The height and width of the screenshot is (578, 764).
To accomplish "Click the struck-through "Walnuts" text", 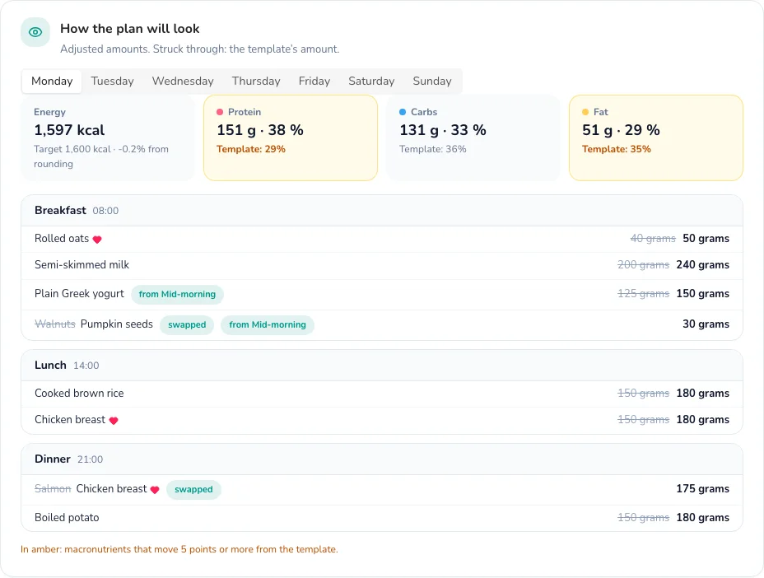I will click(x=55, y=324).
